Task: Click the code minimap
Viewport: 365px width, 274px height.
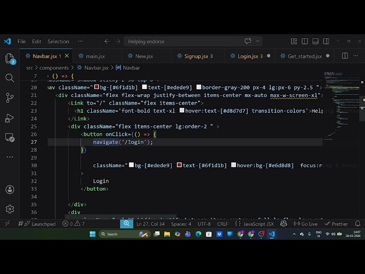Action: point(341,106)
